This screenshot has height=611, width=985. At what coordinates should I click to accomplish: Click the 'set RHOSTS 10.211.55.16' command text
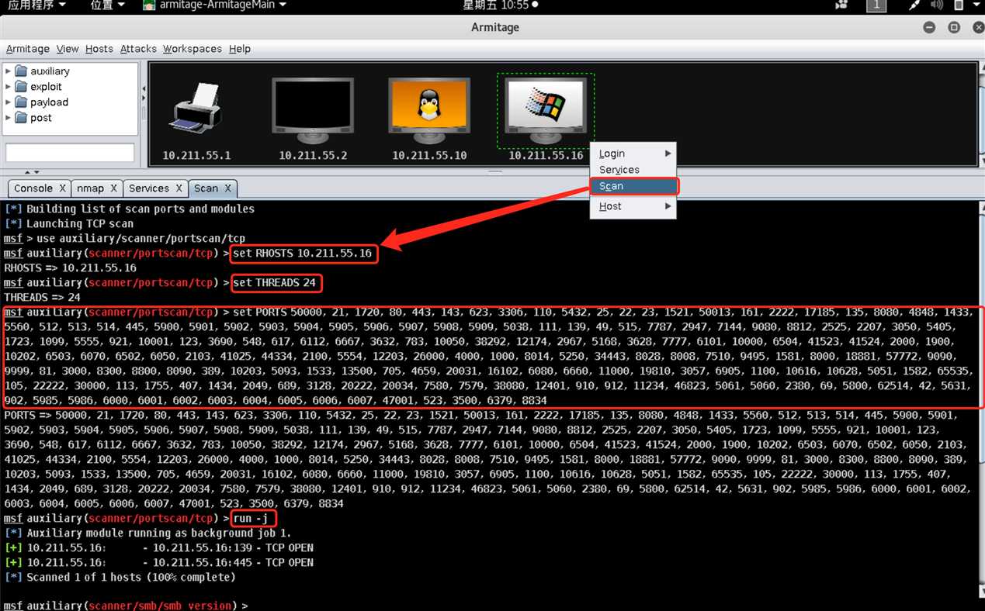coord(303,254)
